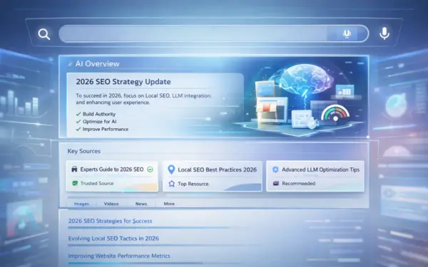This screenshot has width=428, height=267.
Task: Open Local SEO Best Practices 2026 source
Action: [213, 176]
